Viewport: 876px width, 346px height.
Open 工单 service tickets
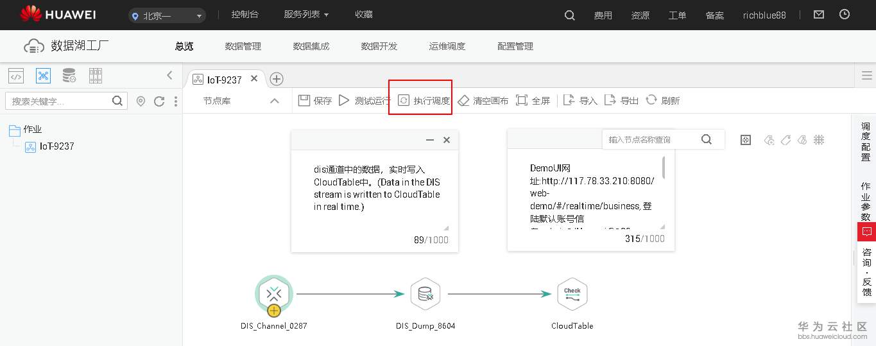(x=678, y=15)
